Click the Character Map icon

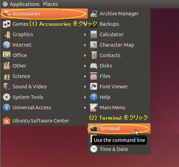[x=94, y=45]
